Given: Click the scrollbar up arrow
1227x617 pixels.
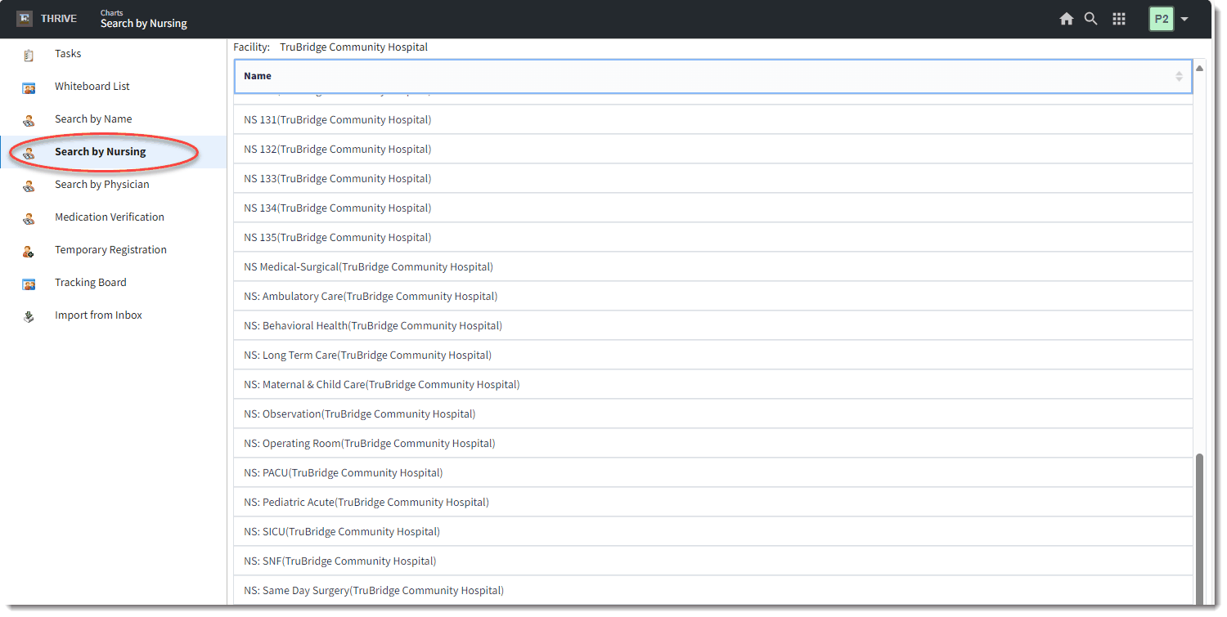Looking at the screenshot, I should (x=1199, y=68).
